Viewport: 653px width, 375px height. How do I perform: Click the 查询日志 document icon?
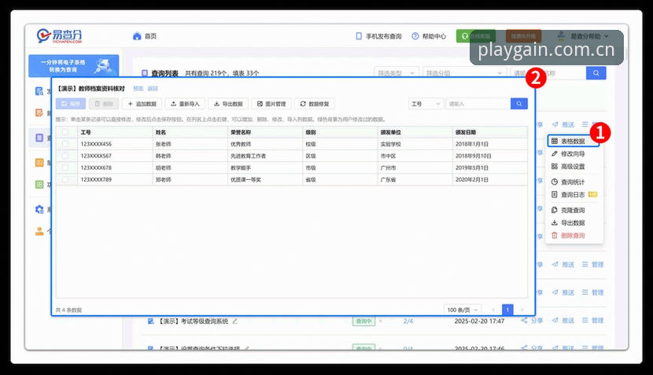coord(555,194)
